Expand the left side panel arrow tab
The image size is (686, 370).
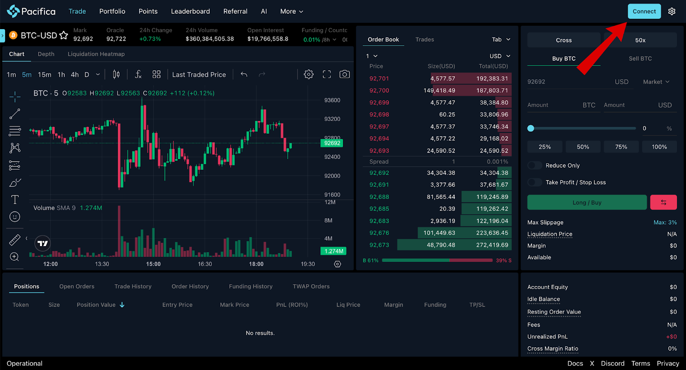pyautogui.click(x=2, y=36)
